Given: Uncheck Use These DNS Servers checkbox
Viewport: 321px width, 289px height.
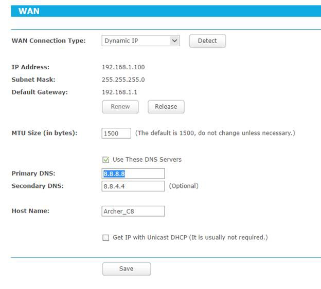Looking at the screenshot, I should [x=105, y=160].
